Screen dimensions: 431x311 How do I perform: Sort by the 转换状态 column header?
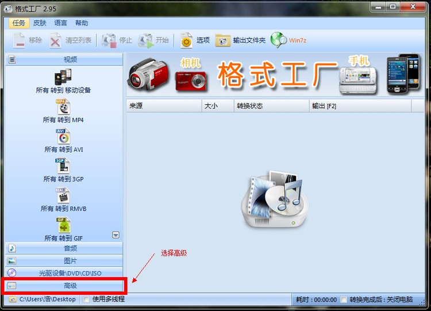pyautogui.click(x=272, y=106)
